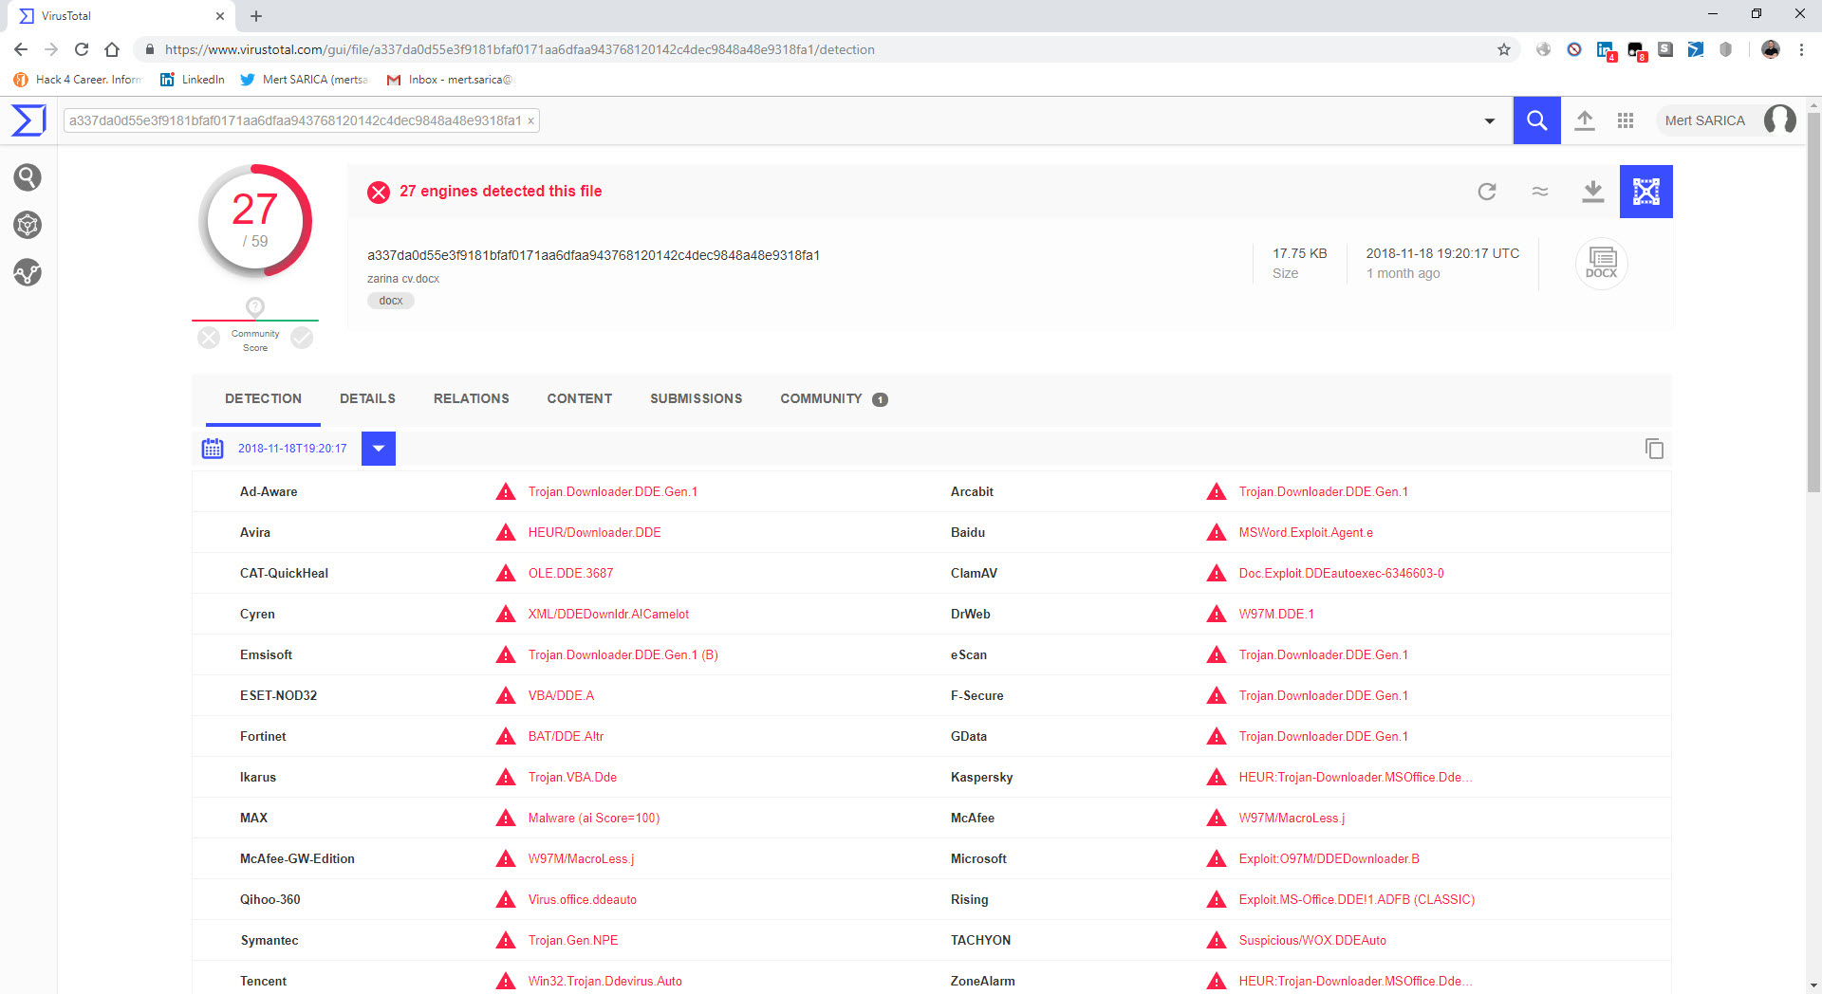Image resolution: width=1822 pixels, height=994 pixels.
Task: Click the 17.75 KB file size
Action: point(1300,253)
